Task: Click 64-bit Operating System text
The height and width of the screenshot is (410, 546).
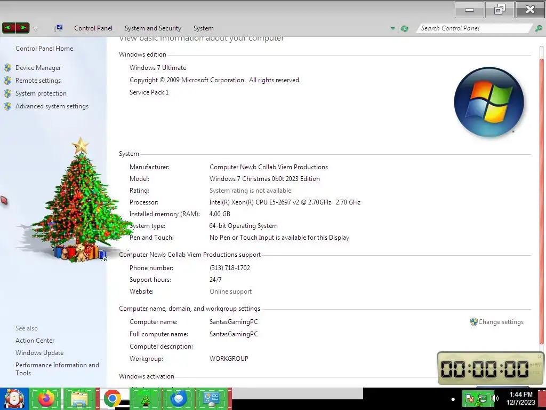Action: click(x=243, y=226)
